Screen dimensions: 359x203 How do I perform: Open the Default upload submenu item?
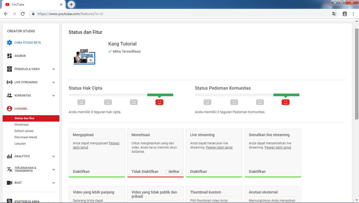(x=24, y=131)
